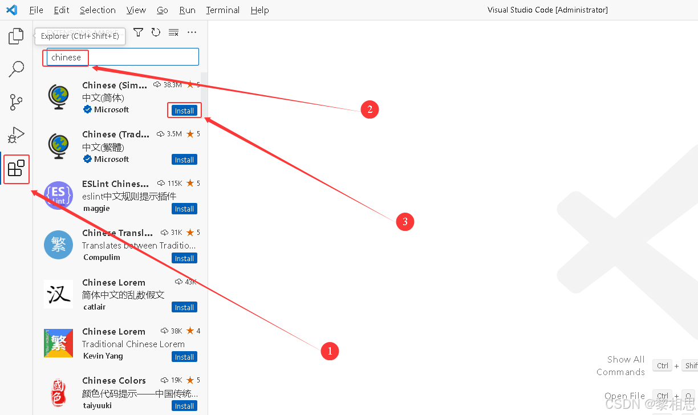Click the 中文(繁體) description text

[x=103, y=147]
